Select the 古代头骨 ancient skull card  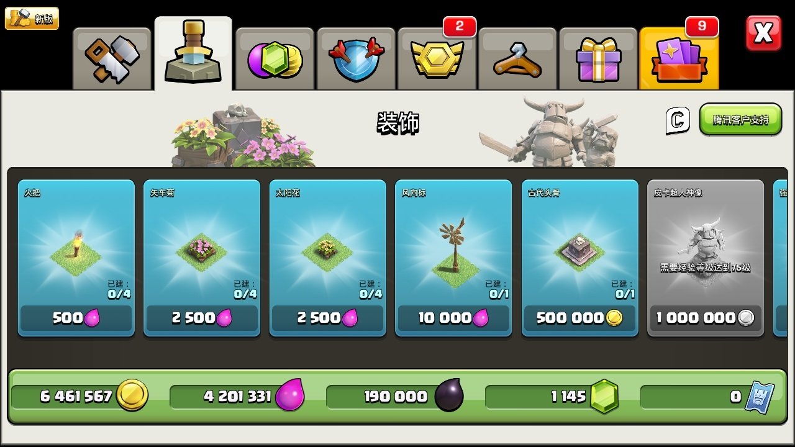pos(580,258)
